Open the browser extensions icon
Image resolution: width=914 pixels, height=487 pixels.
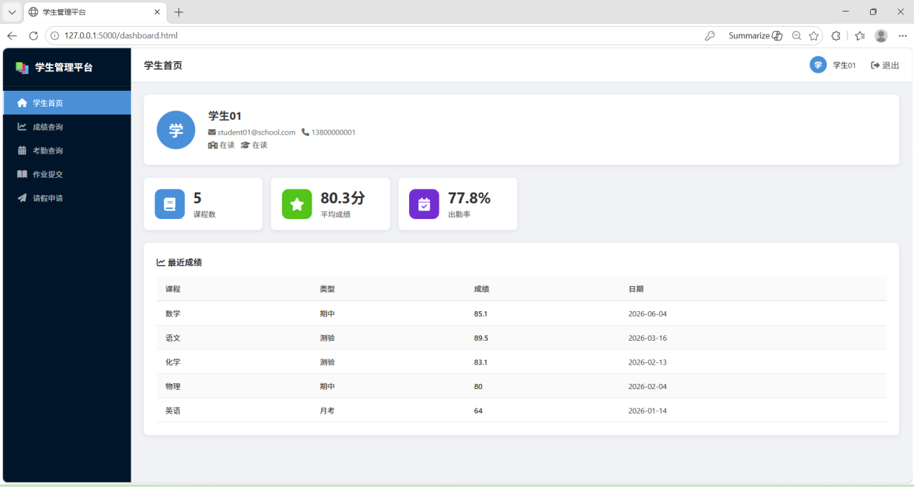coord(836,35)
